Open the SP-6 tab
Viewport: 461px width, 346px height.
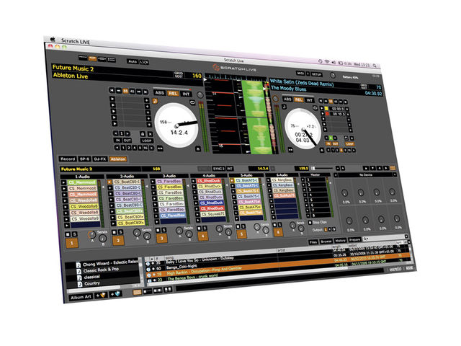[84, 159]
